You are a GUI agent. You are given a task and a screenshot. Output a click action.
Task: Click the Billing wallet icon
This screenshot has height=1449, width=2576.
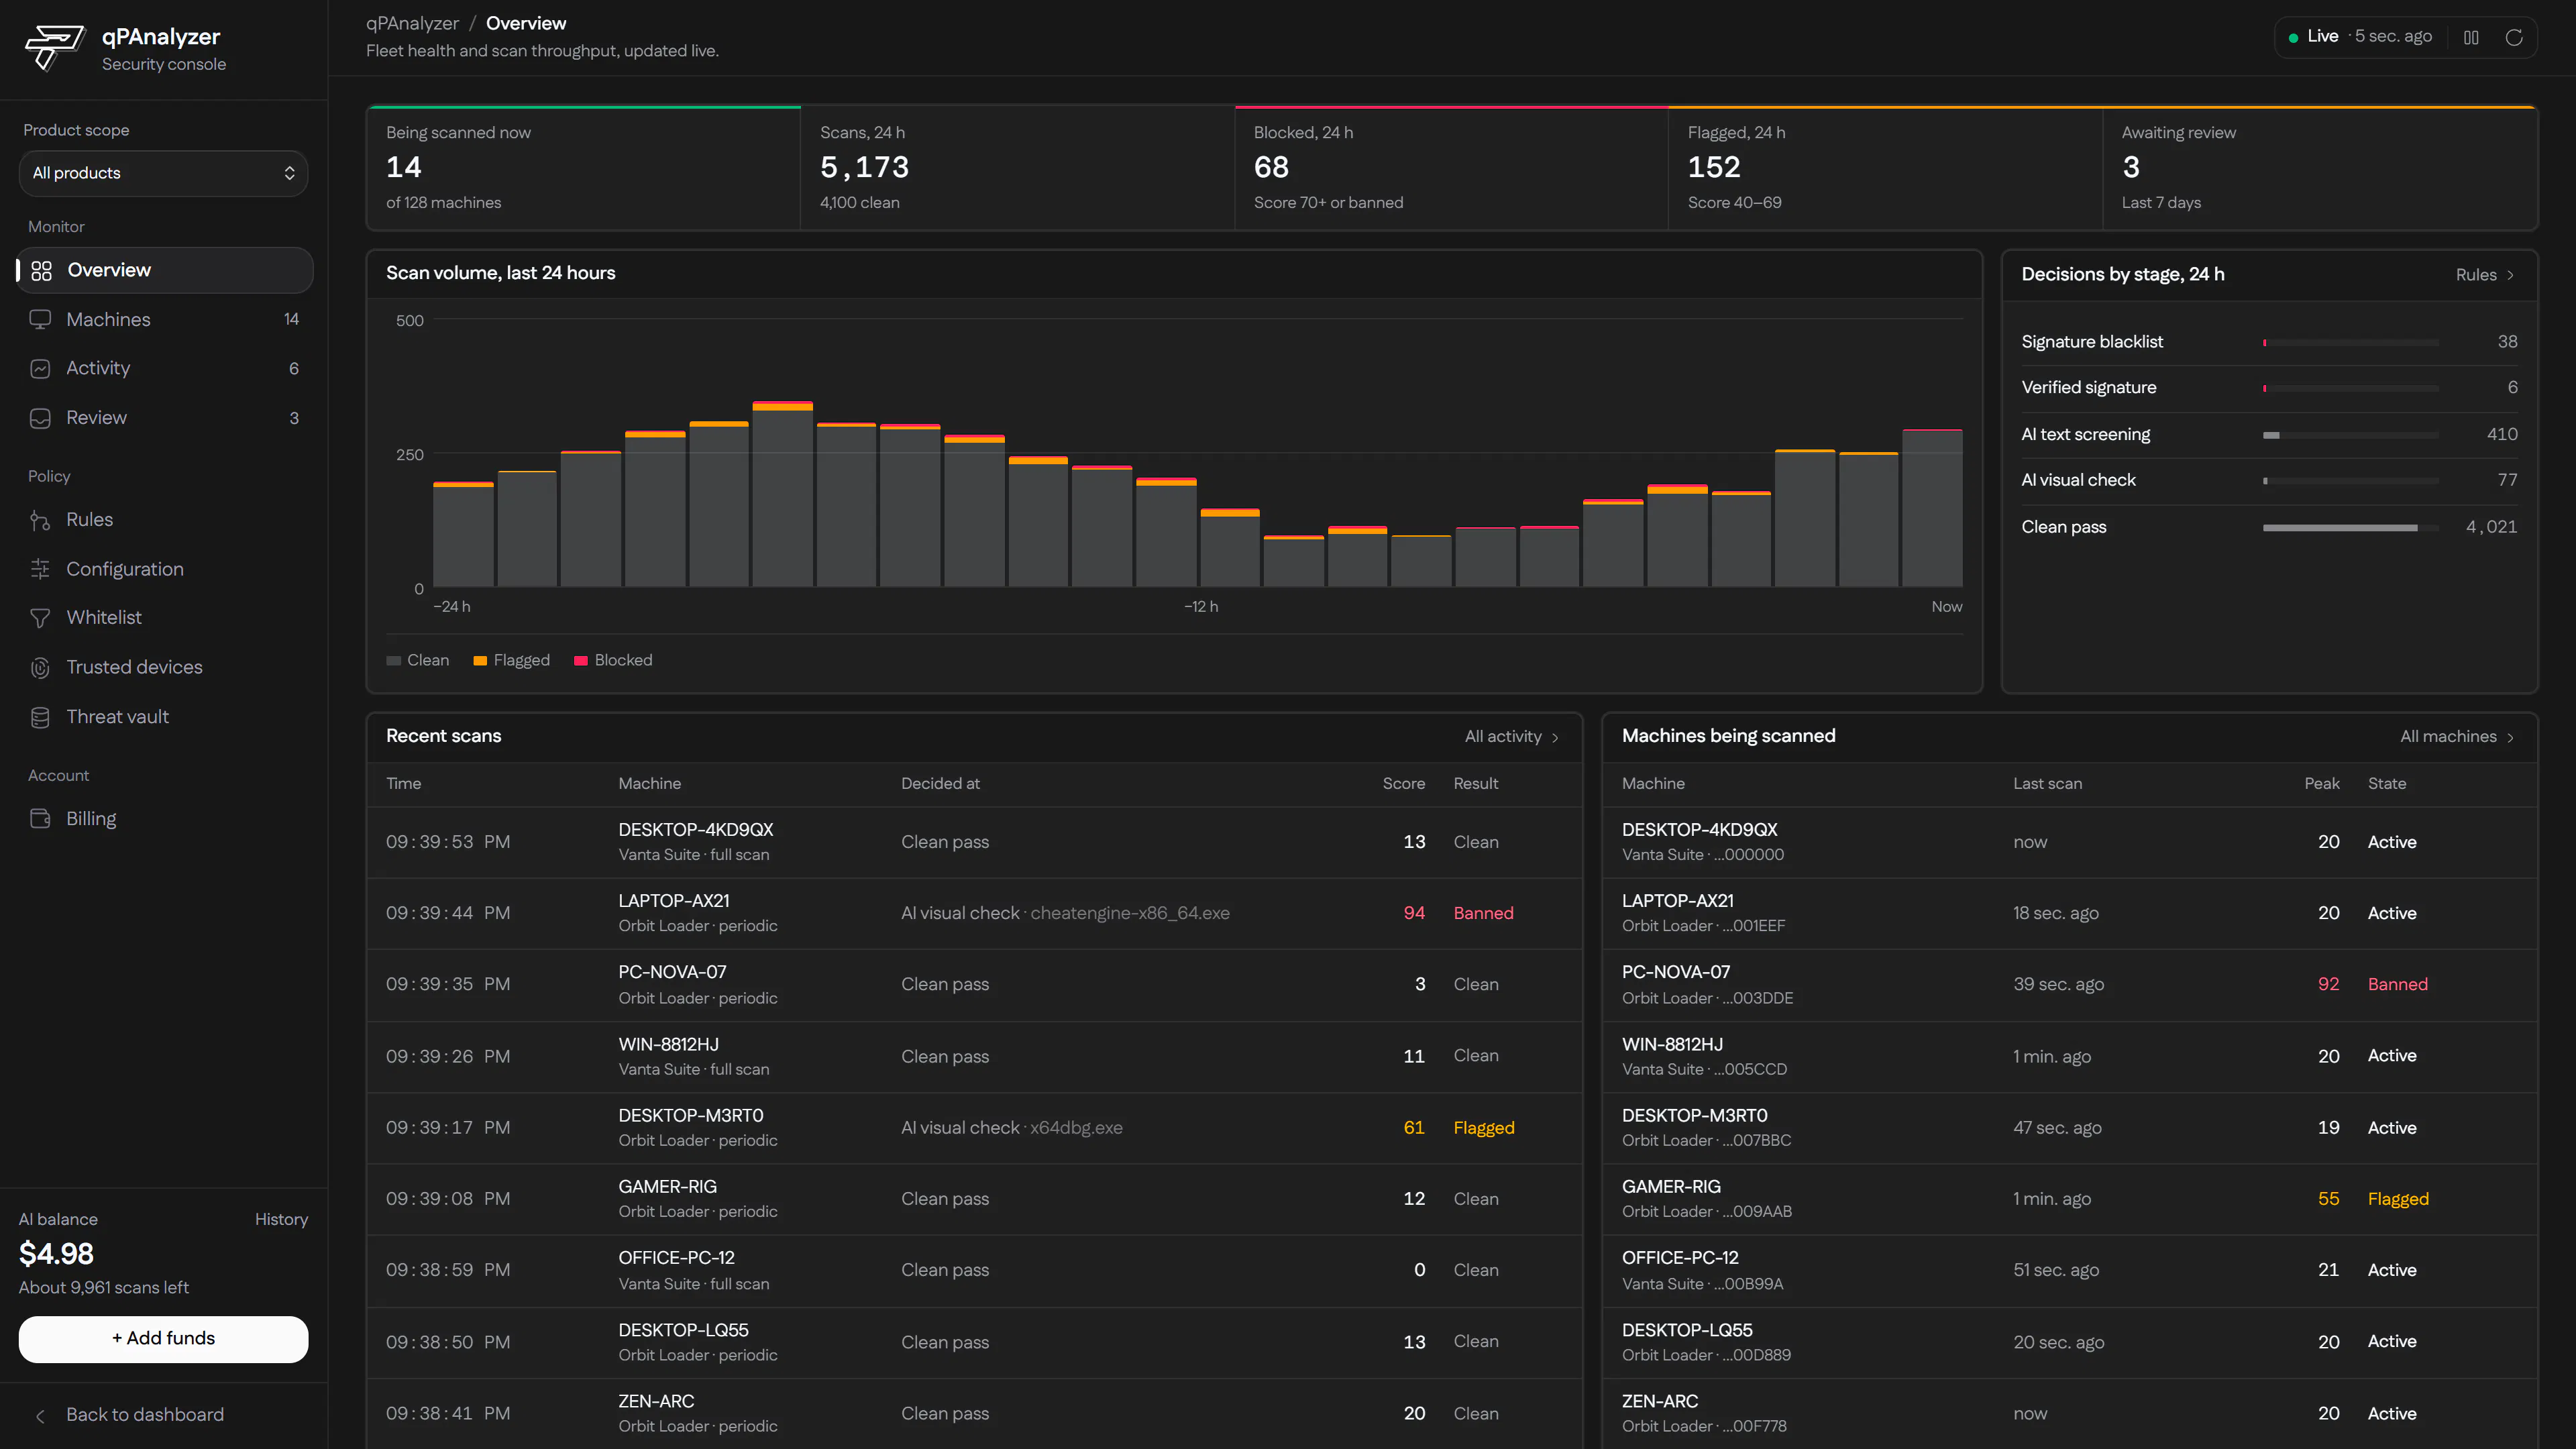click(40, 819)
